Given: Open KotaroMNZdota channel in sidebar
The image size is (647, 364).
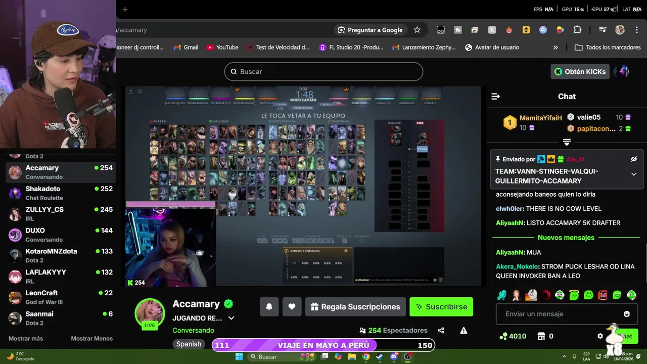Looking at the screenshot, I should tap(61, 255).
